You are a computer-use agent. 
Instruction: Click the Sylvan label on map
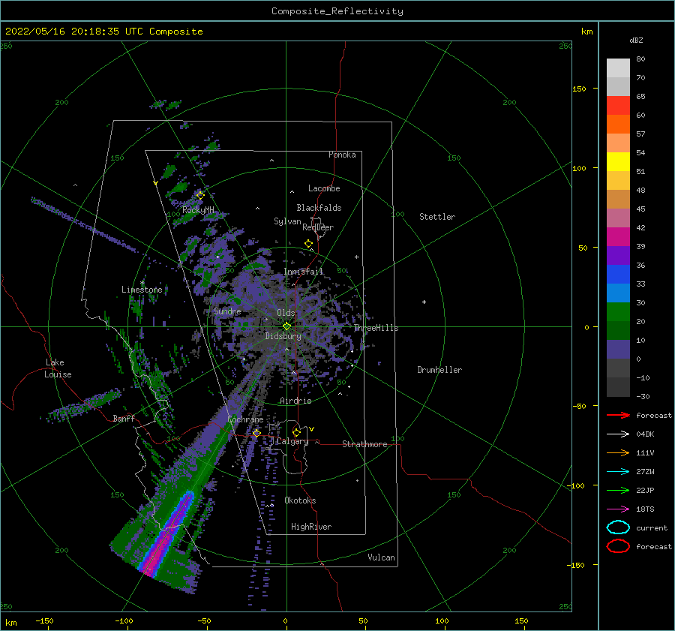tap(287, 221)
